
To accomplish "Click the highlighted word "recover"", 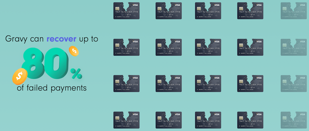I will pyautogui.click(x=61, y=39).
